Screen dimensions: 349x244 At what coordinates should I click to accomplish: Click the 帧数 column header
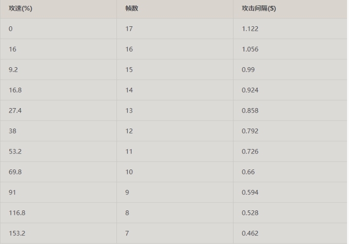pyautogui.click(x=132, y=8)
